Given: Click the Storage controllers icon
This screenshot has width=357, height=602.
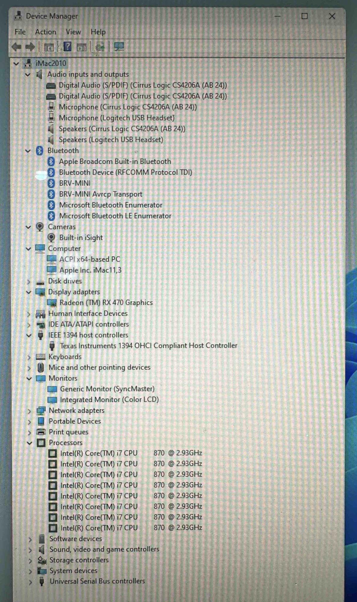Looking at the screenshot, I should coord(42,560).
